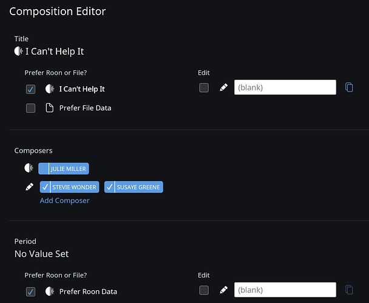Toggle the checkbox on the Julie Miller tag
Image resolution: width=369 pixels, height=303 pixels.
pyautogui.click(x=44, y=168)
